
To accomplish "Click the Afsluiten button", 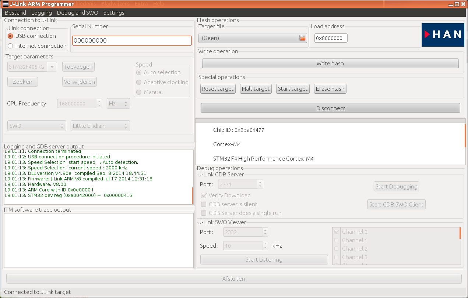I will click(x=234, y=279).
